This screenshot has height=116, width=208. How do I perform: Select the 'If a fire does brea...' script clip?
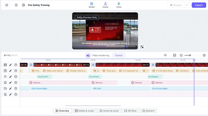[163, 71]
